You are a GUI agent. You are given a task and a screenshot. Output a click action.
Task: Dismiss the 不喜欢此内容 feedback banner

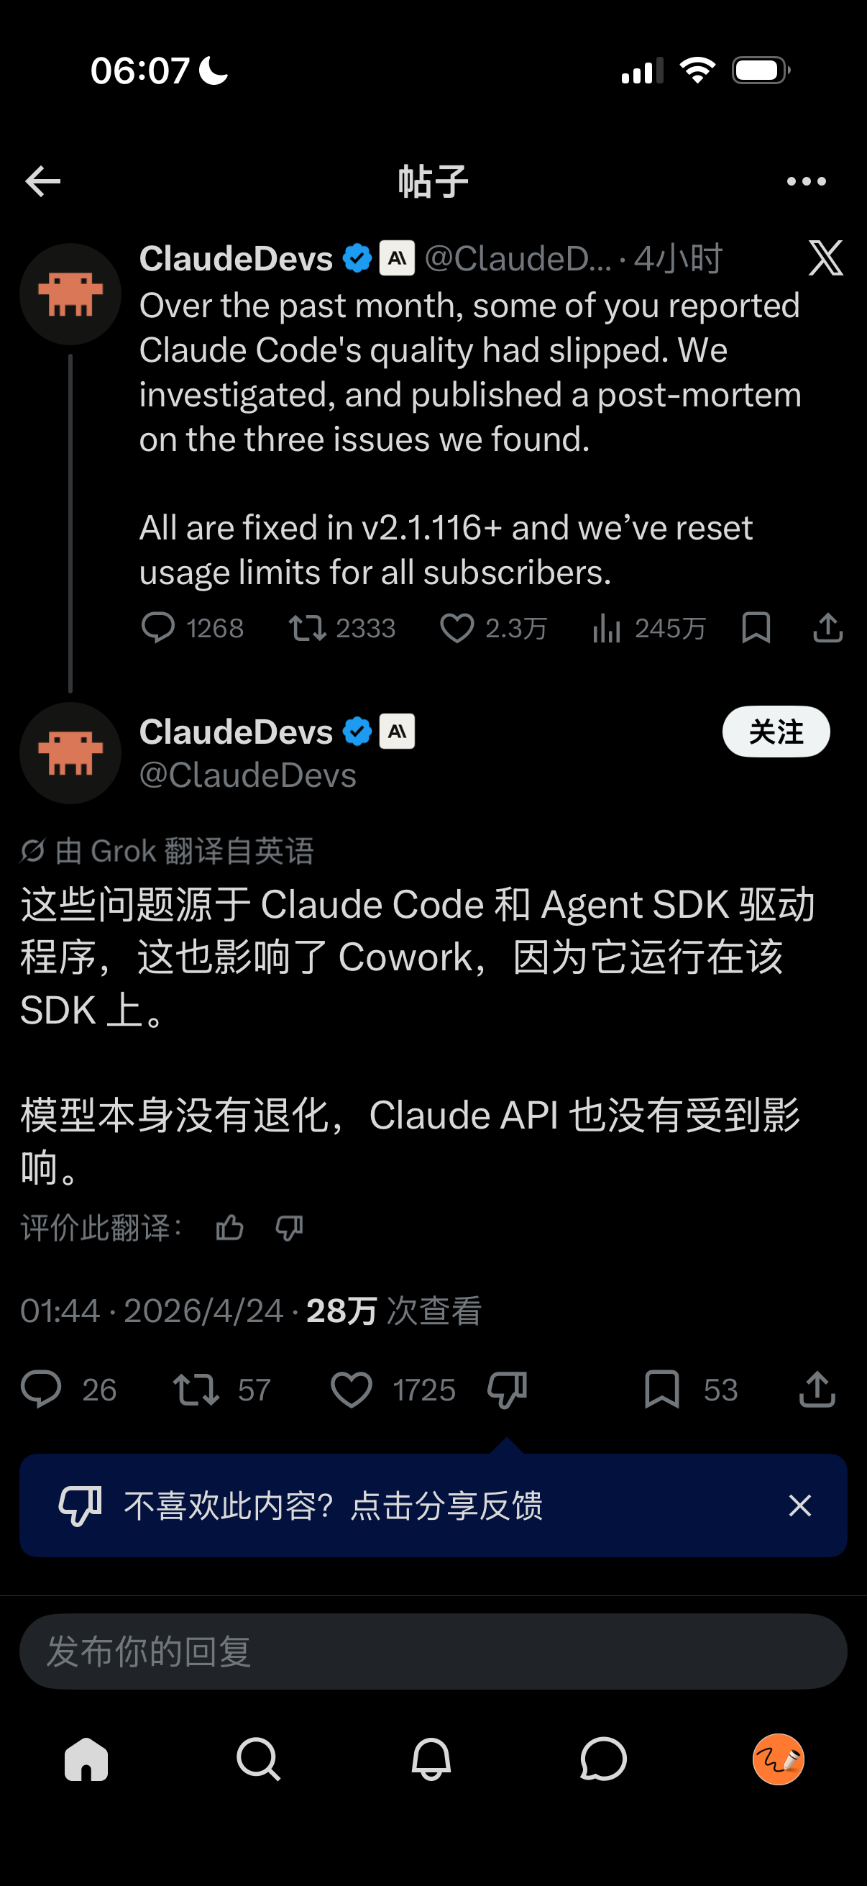799,1505
